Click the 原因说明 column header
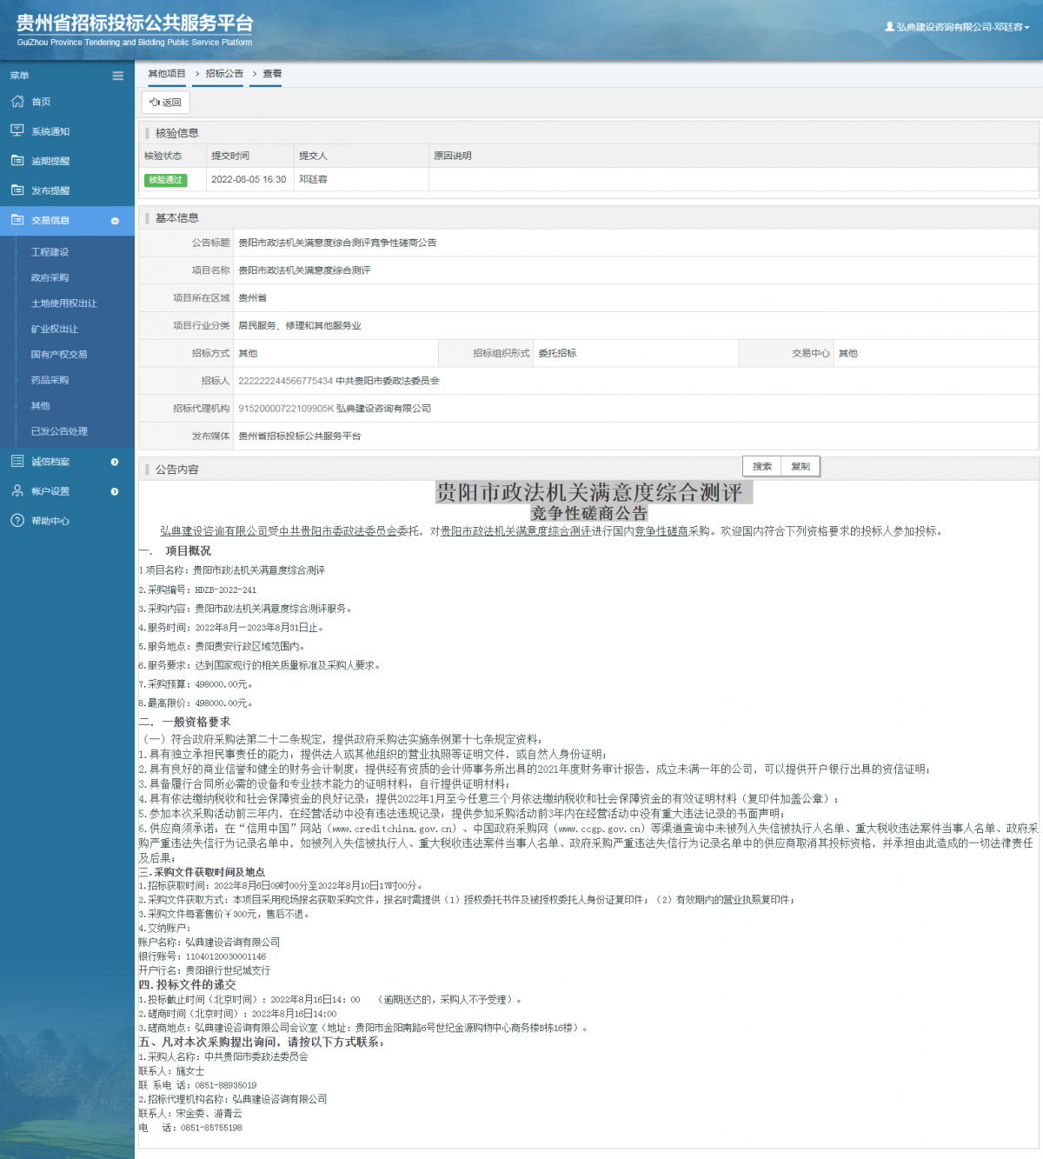Image resolution: width=1043 pixels, height=1159 pixels. [x=453, y=157]
